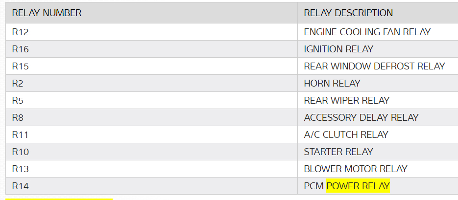
Task: Select the R8 relay number cell
Action: point(18,117)
